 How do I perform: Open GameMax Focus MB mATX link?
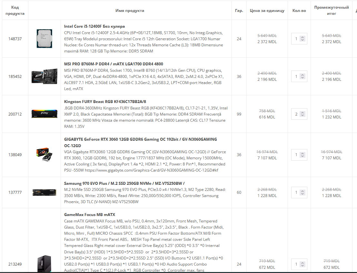click(89, 215)
